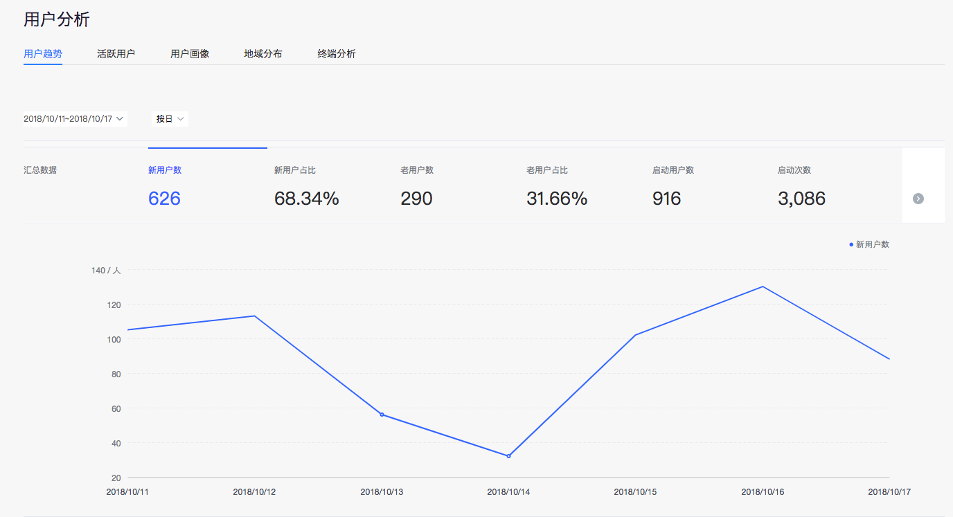Click the 2018/10/14 lowest data point
The height and width of the screenshot is (517, 953).
point(508,456)
